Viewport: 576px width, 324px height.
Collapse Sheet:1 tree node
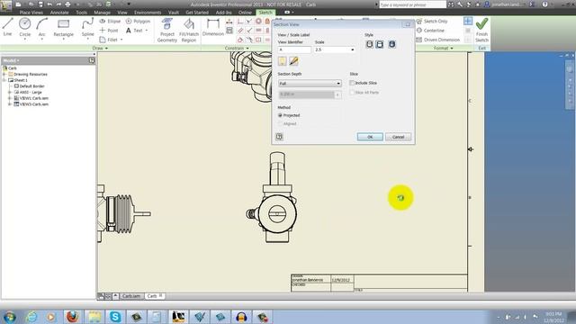(x=4, y=80)
